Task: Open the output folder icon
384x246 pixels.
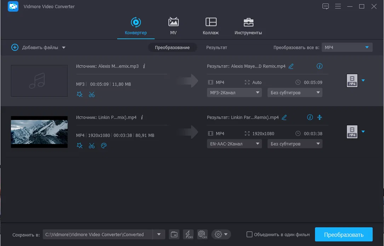Action: 174,234
